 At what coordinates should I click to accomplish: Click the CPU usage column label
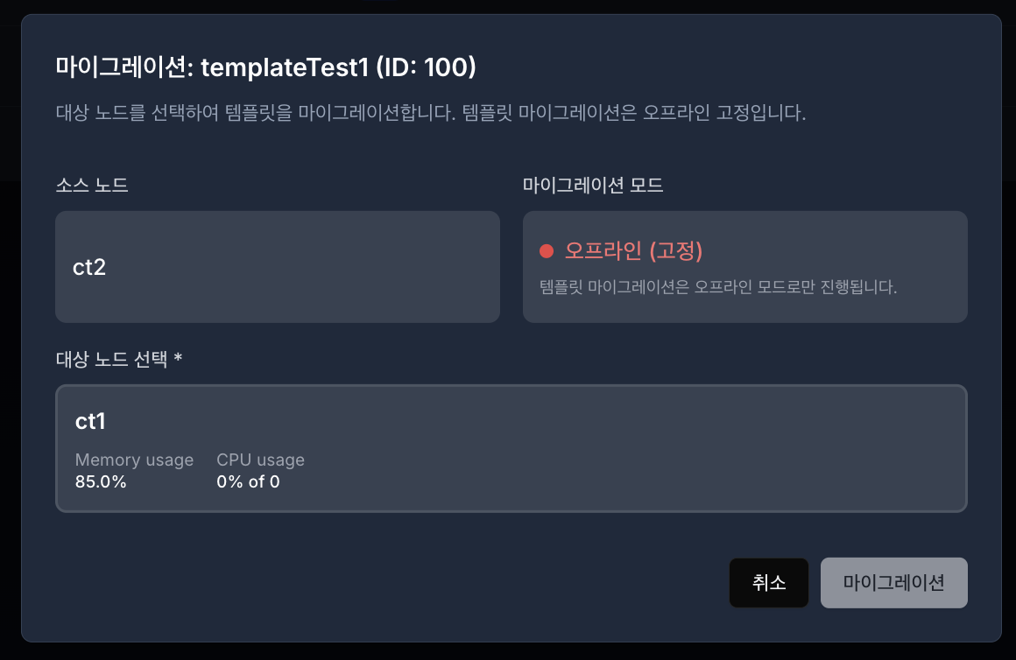[x=260, y=460]
